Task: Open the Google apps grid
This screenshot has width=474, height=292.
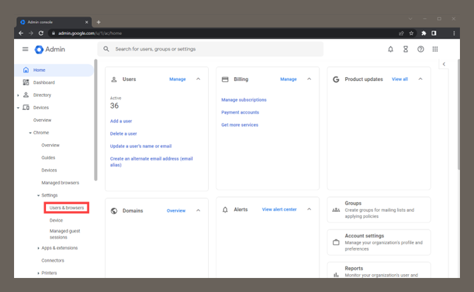Action: pos(436,49)
